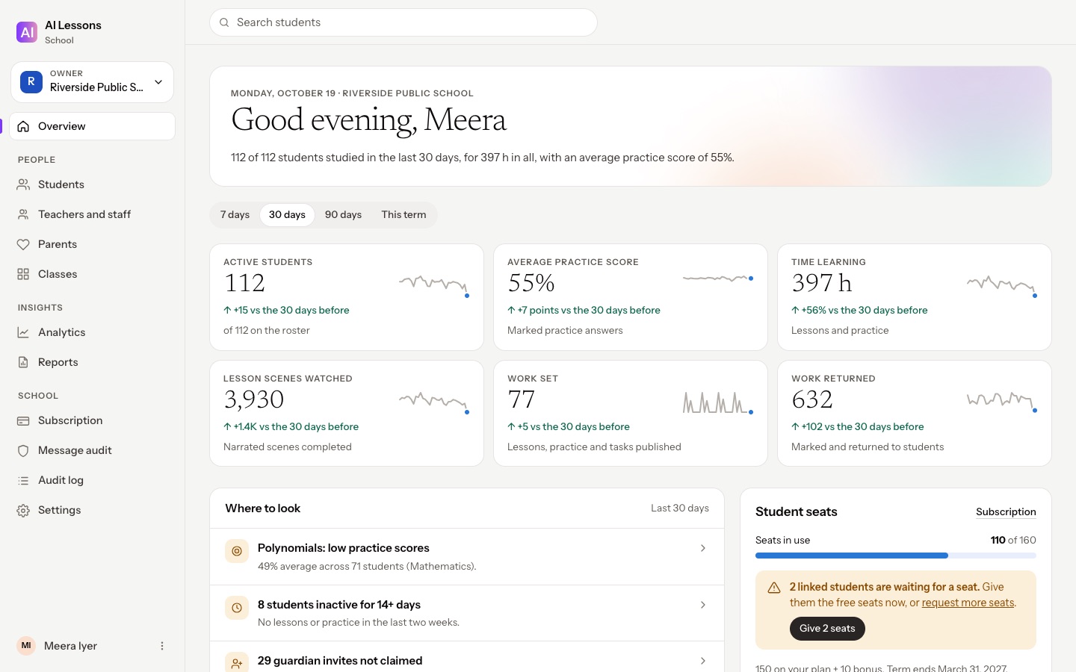Click the AI Lessons logo icon
Viewport: 1076px width, 672px height.
tap(27, 32)
